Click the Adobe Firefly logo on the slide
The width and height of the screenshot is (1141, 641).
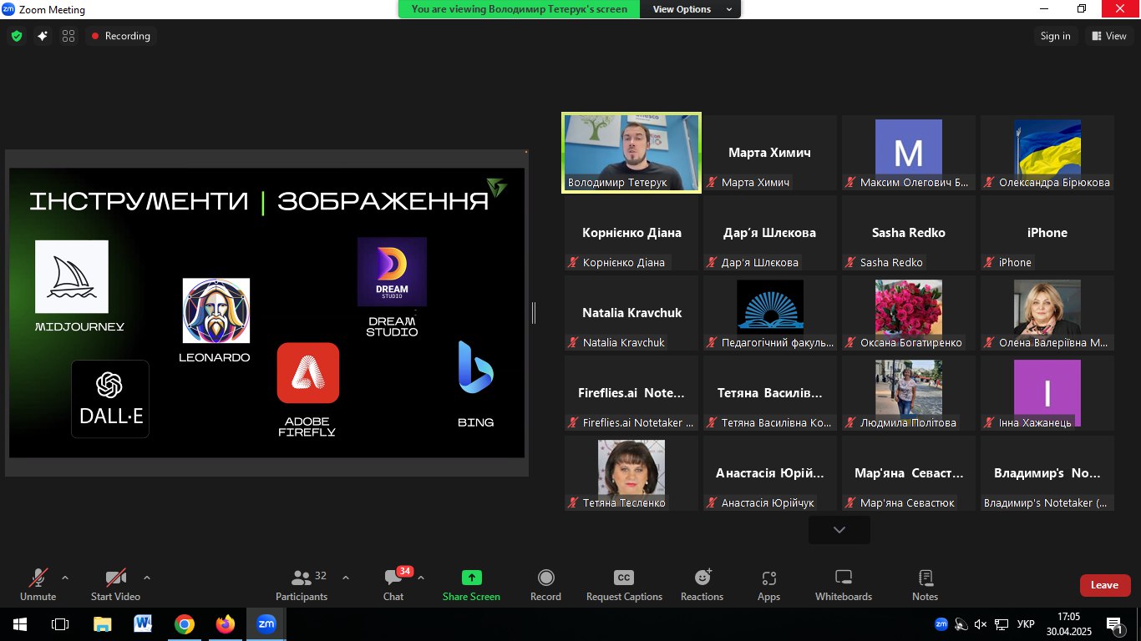click(308, 373)
